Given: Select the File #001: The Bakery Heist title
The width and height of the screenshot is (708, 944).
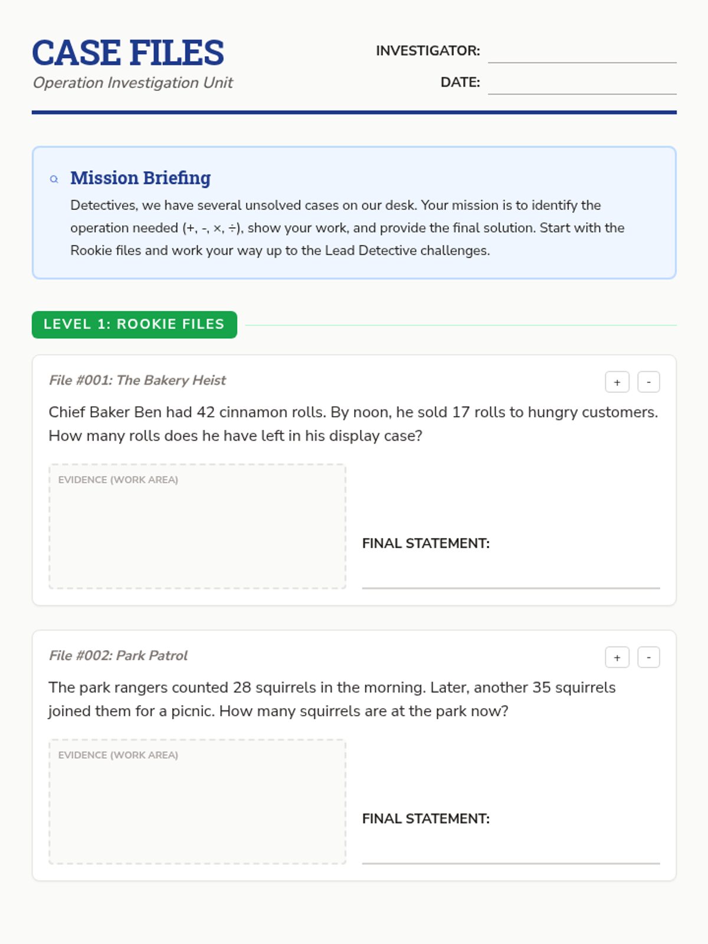Looking at the screenshot, I should (137, 381).
